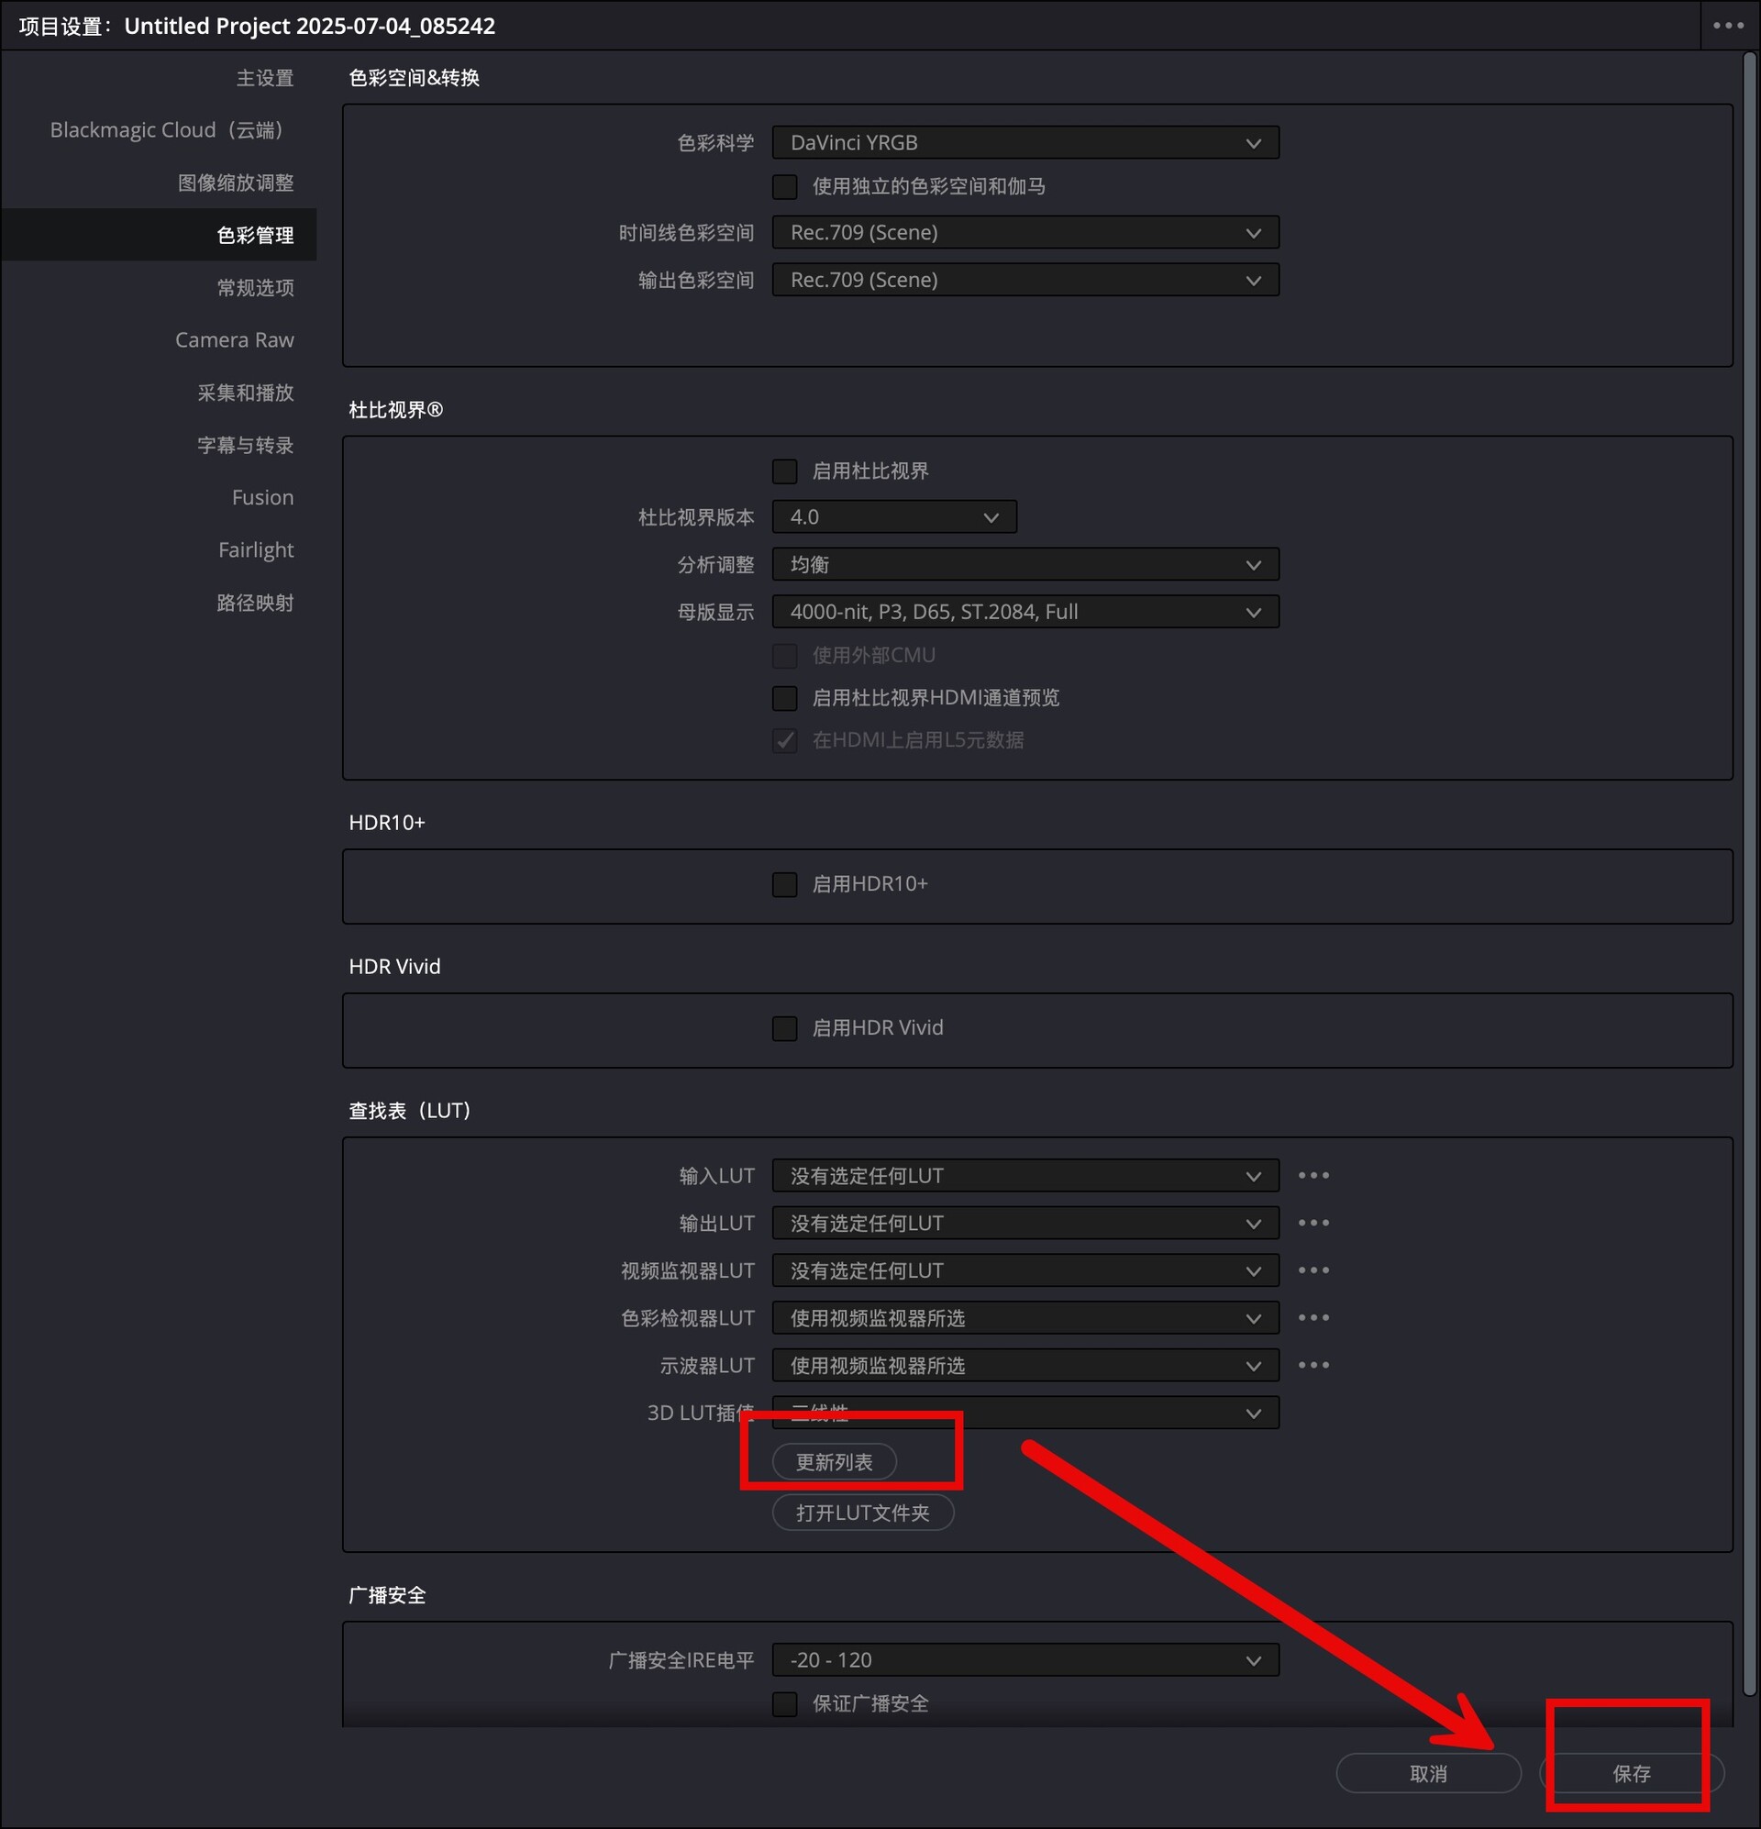Click the HDR Vivid section heading
1761x1829 pixels.
394,967
